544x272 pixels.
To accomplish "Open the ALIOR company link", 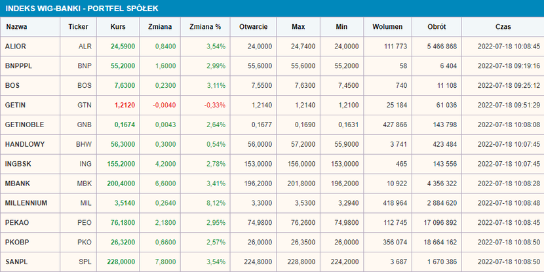I will (x=15, y=47).
